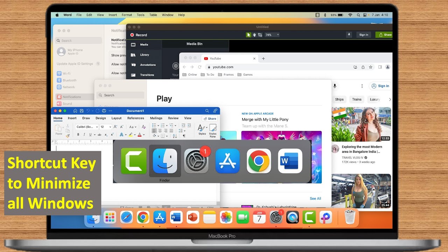Open the bullets list dropdown arrow
This screenshot has height=252, width=448.
pos(158,125)
